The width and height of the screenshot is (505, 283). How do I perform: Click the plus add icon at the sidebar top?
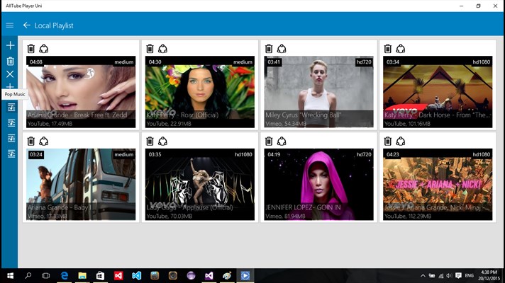[11, 45]
